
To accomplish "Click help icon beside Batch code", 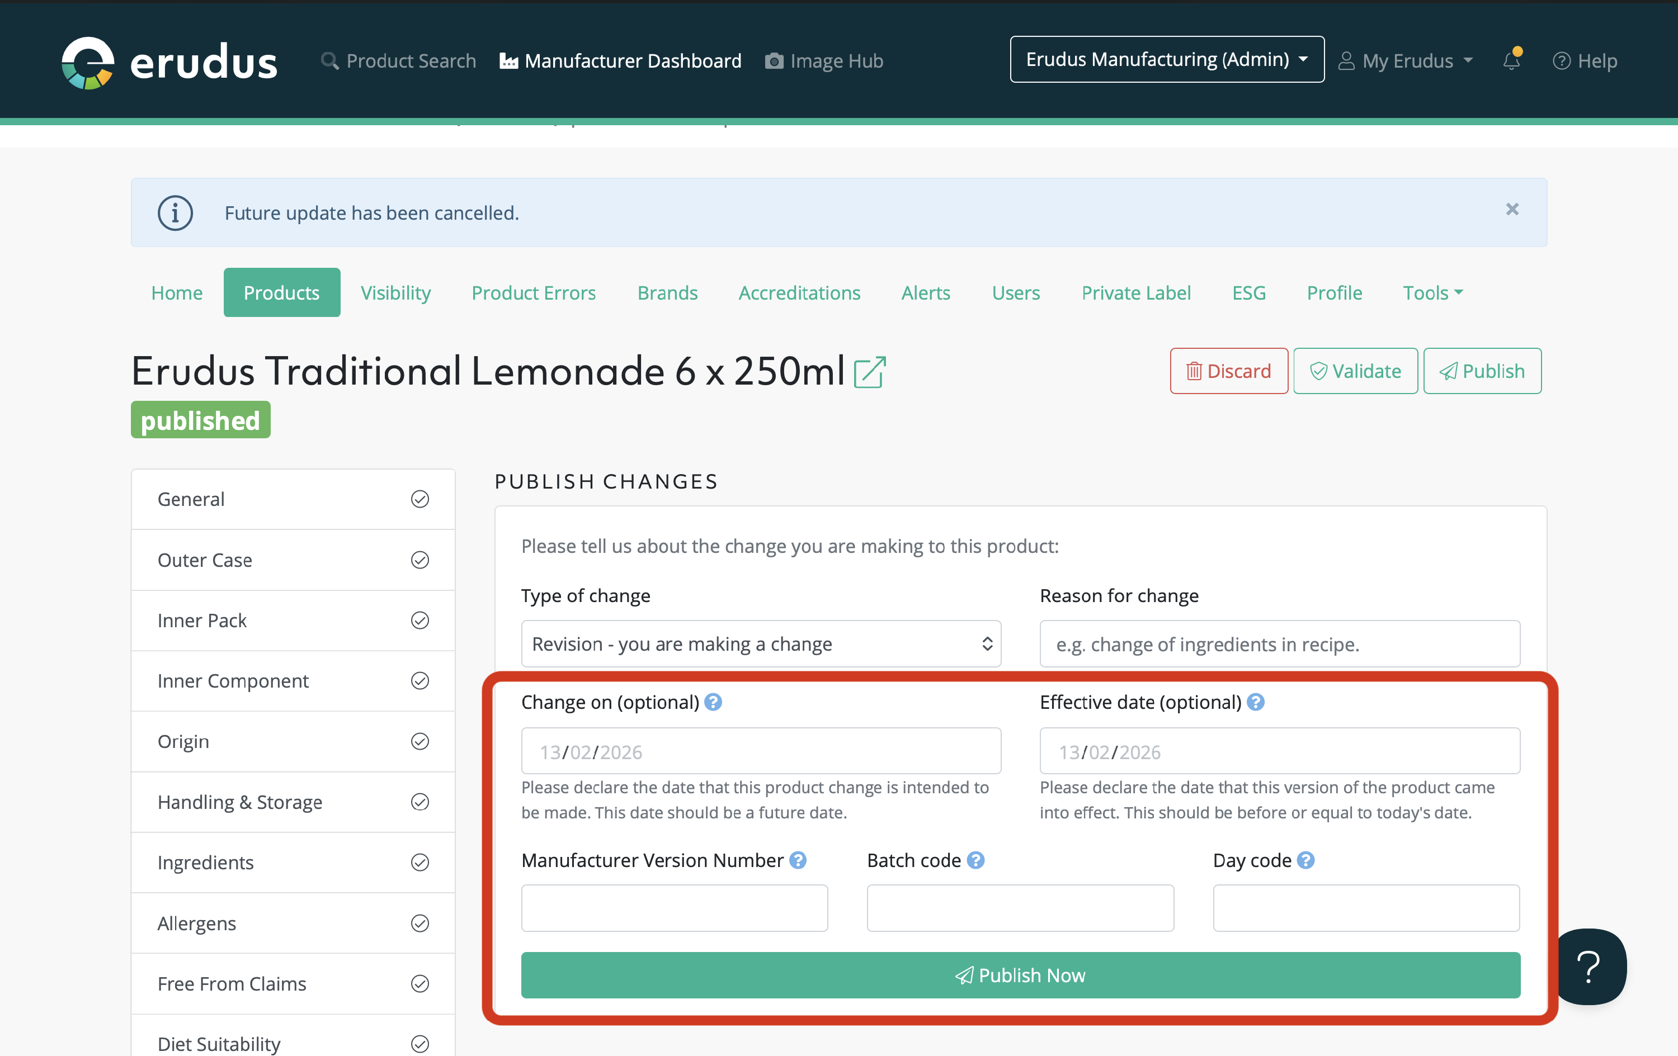I will point(975,860).
